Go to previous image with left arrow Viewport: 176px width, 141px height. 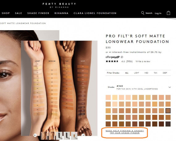coord(35,135)
